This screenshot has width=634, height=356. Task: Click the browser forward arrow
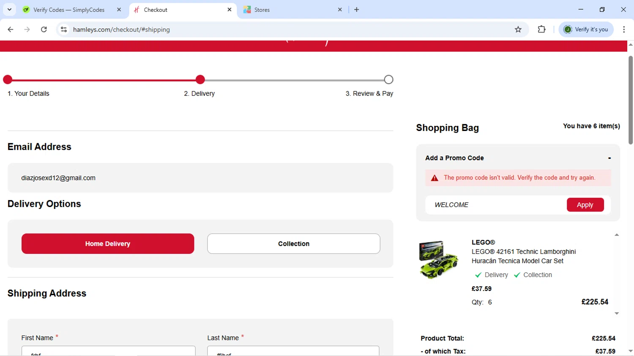pyautogui.click(x=27, y=30)
